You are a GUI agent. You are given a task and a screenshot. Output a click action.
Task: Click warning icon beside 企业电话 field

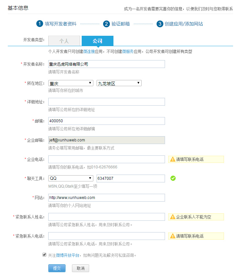coord(173,159)
